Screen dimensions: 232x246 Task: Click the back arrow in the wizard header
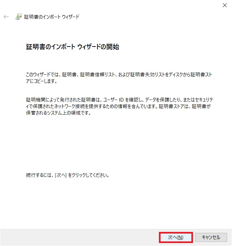coord(6,17)
